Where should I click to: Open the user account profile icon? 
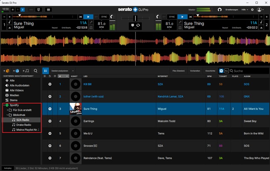pos(259,10)
